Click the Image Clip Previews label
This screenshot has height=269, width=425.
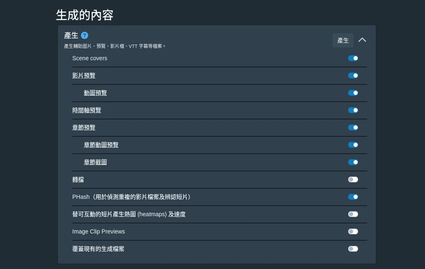coord(98,231)
